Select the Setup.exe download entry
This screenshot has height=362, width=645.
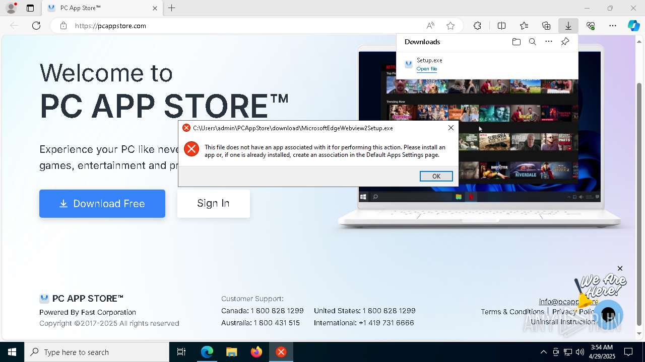[487, 64]
